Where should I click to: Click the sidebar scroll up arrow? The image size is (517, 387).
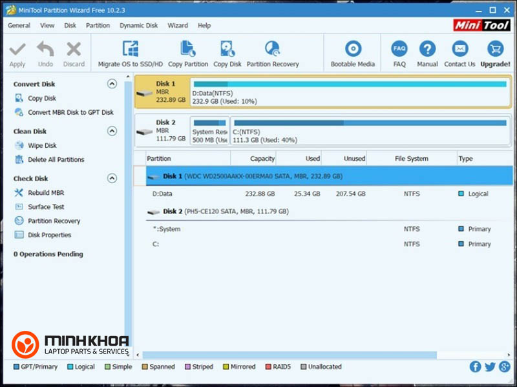click(128, 77)
